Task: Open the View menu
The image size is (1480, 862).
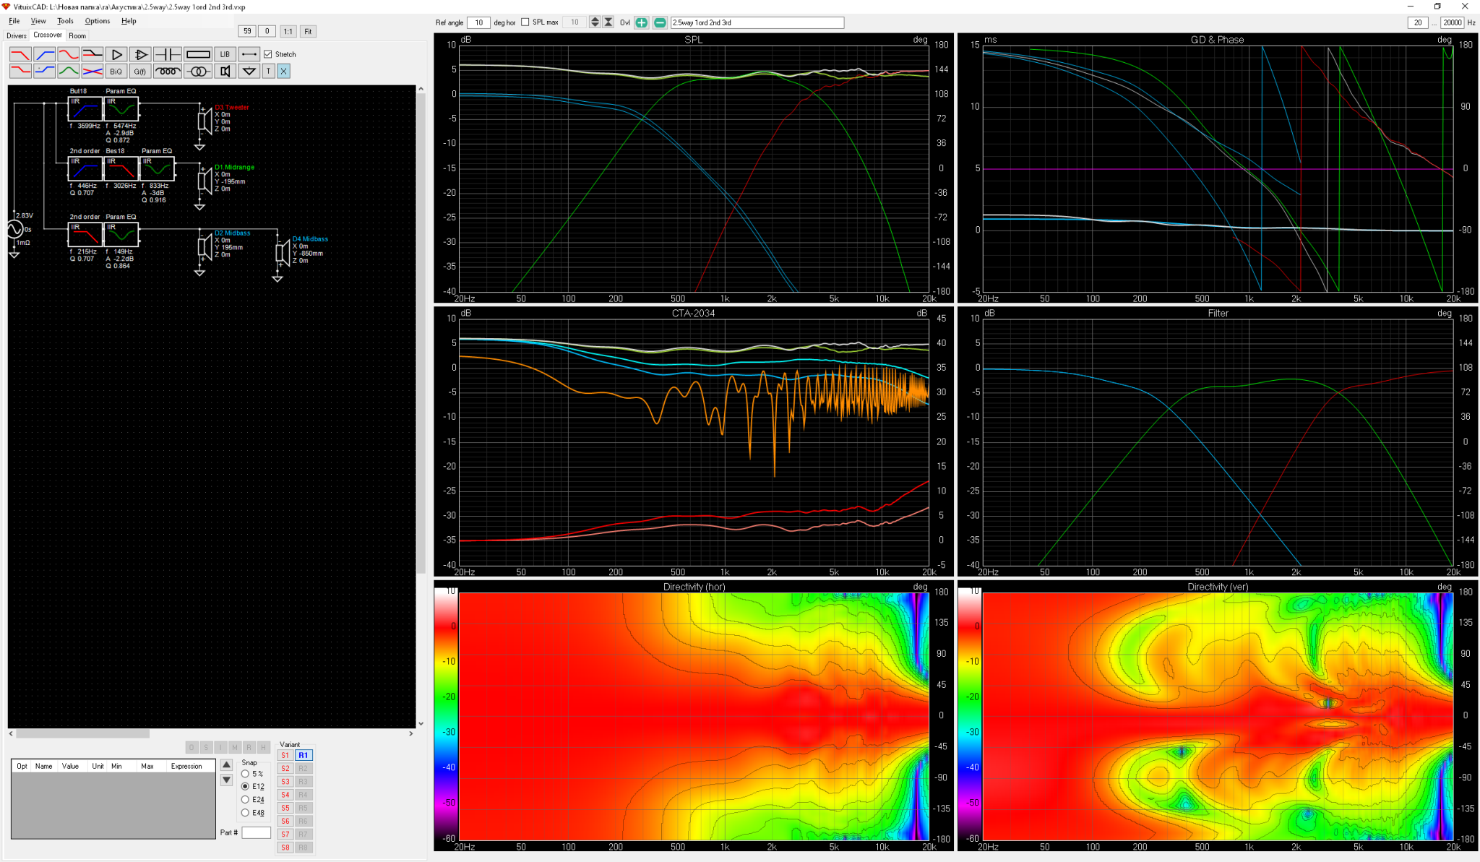Action: coord(38,21)
